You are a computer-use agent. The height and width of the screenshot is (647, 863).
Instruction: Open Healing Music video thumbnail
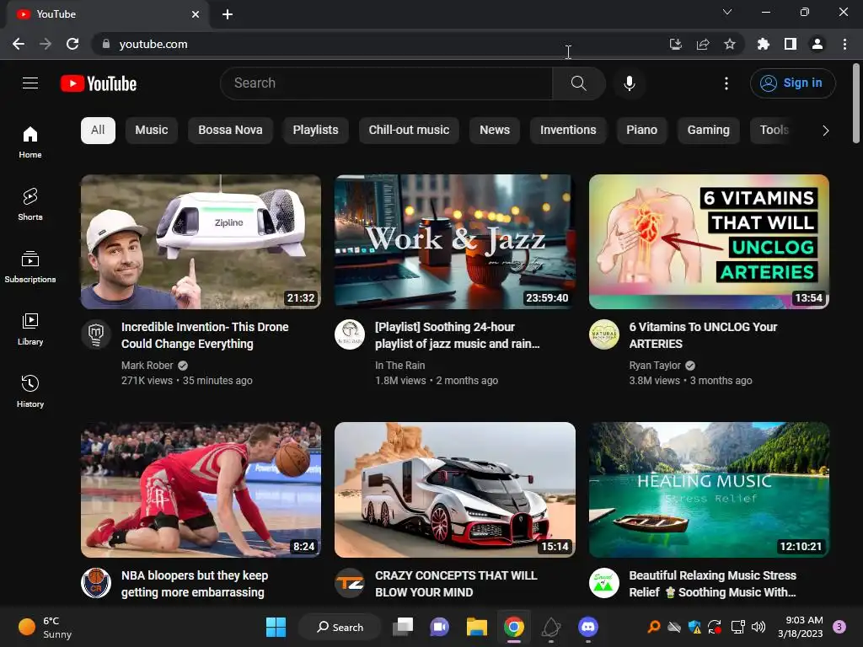point(709,489)
